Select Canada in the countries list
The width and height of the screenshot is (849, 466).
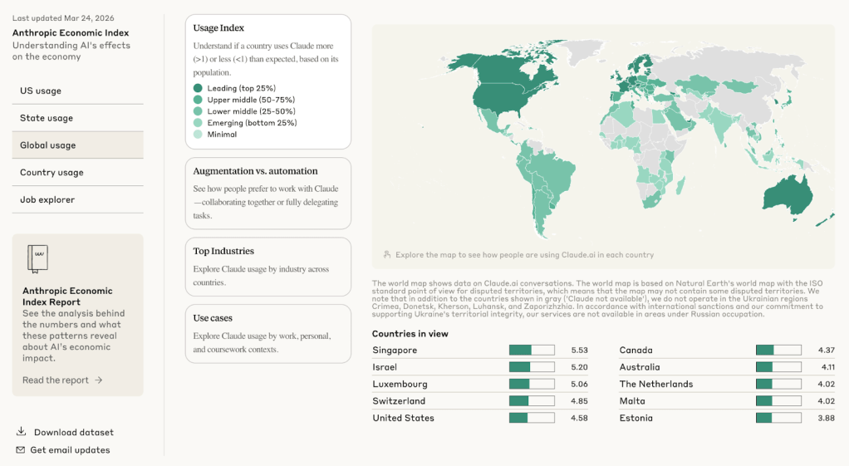(636, 351)
